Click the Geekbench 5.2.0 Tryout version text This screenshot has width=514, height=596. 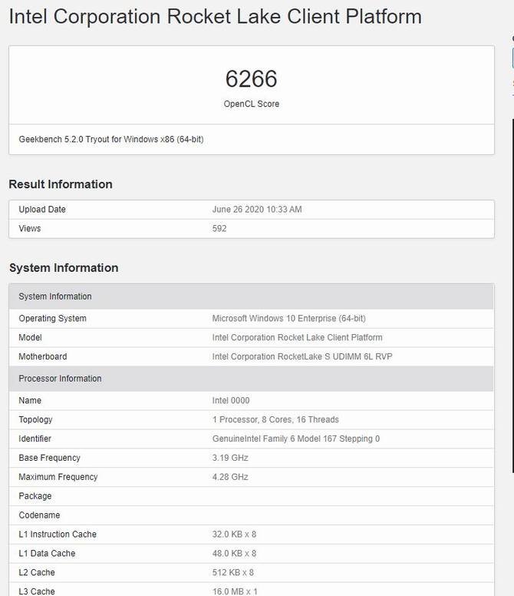(x=111, y=140)
